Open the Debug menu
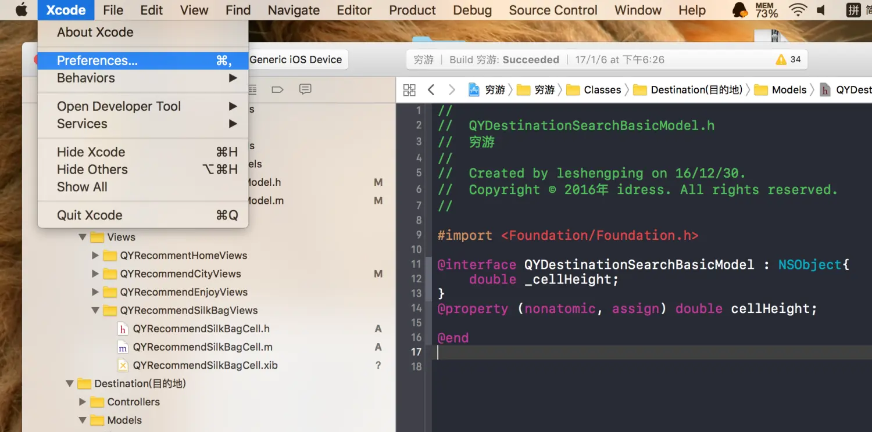The height and width of the screenshot is (432, 872). point(472,10)
